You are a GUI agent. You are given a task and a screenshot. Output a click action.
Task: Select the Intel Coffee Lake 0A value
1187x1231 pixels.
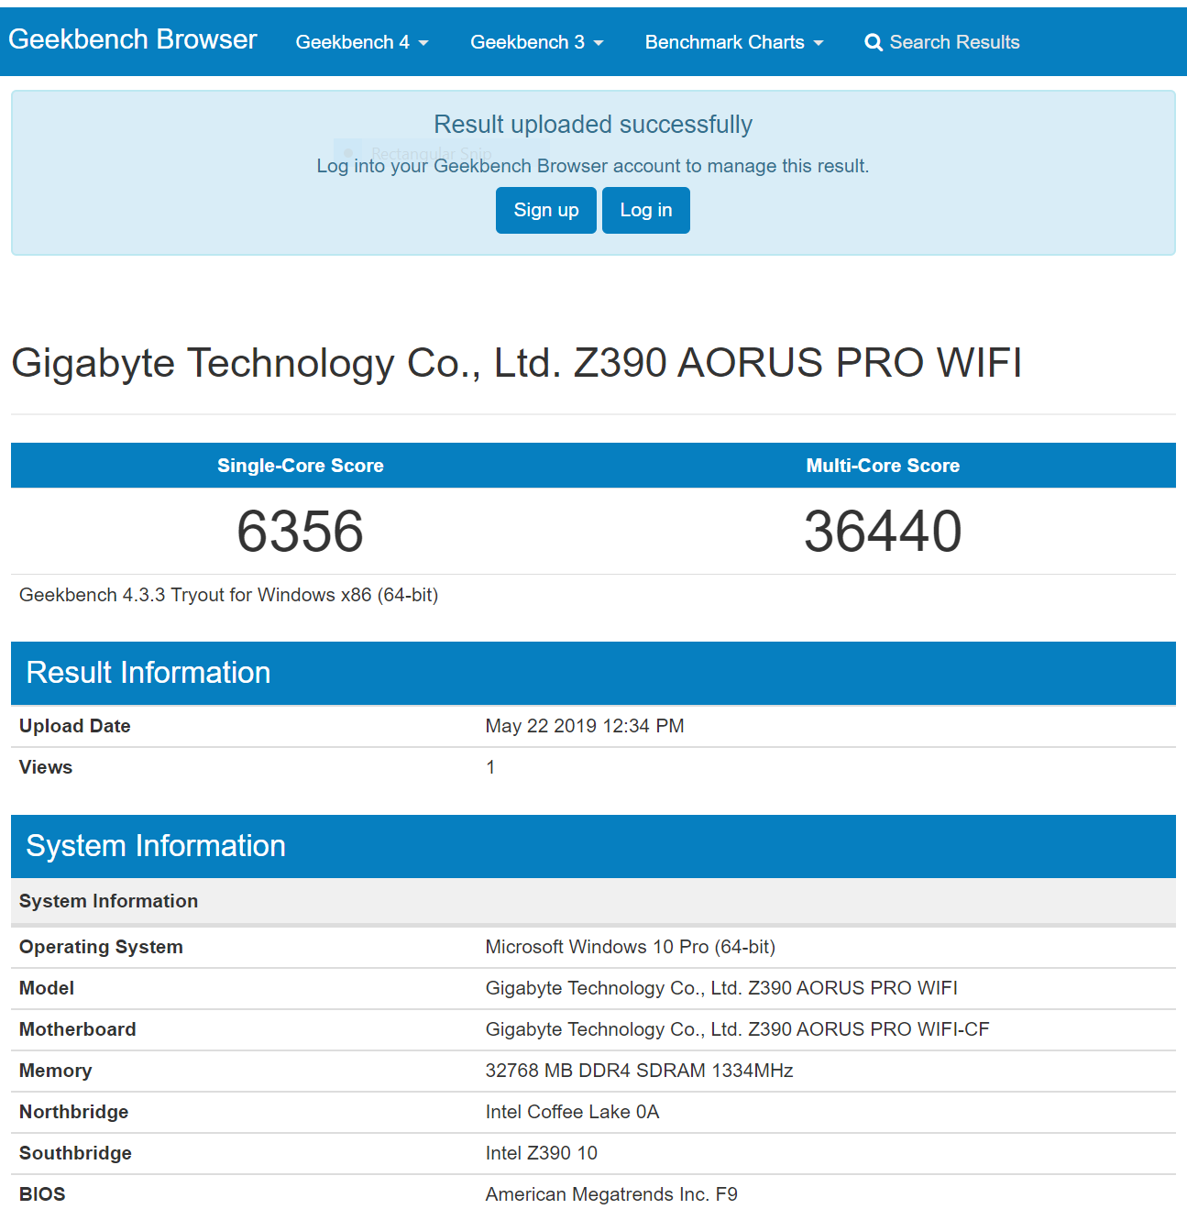click(573, 1112)
